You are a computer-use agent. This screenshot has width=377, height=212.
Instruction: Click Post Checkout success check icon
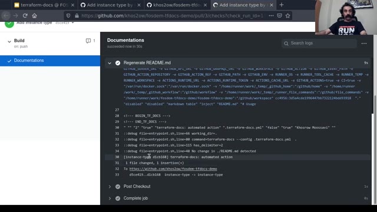[x=118, y=187]
